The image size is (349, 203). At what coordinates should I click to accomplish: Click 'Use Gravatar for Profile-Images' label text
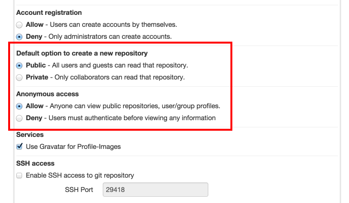(73, 147)
